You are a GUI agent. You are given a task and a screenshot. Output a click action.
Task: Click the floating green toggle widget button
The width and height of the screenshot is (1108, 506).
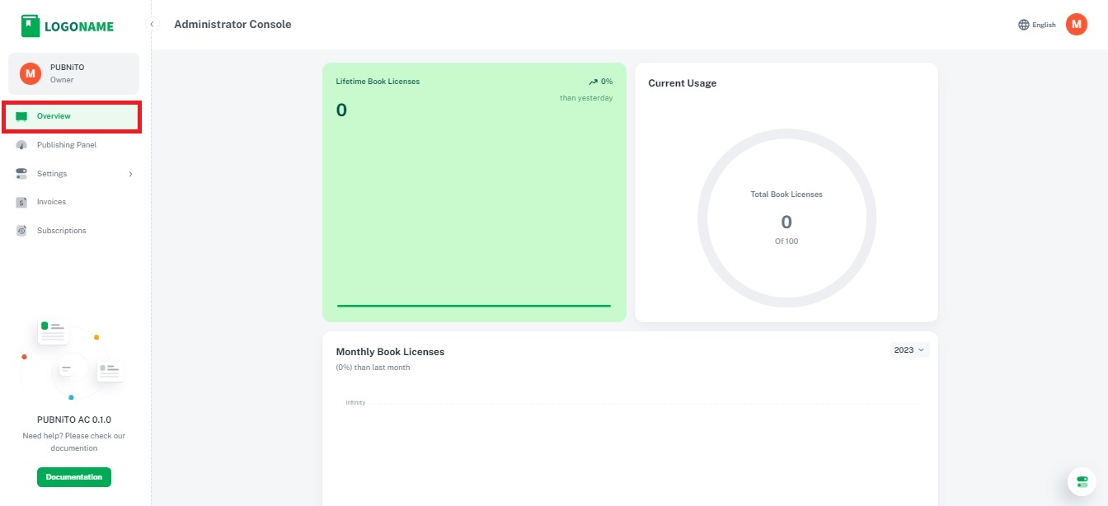click(x=1082, y=482)
